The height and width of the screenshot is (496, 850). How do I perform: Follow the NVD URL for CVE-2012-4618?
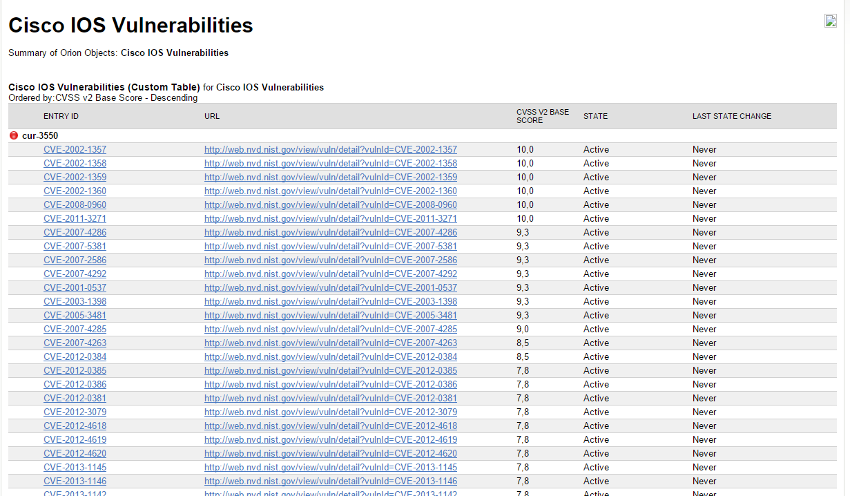pyautogui.click(x=331, y=426)
